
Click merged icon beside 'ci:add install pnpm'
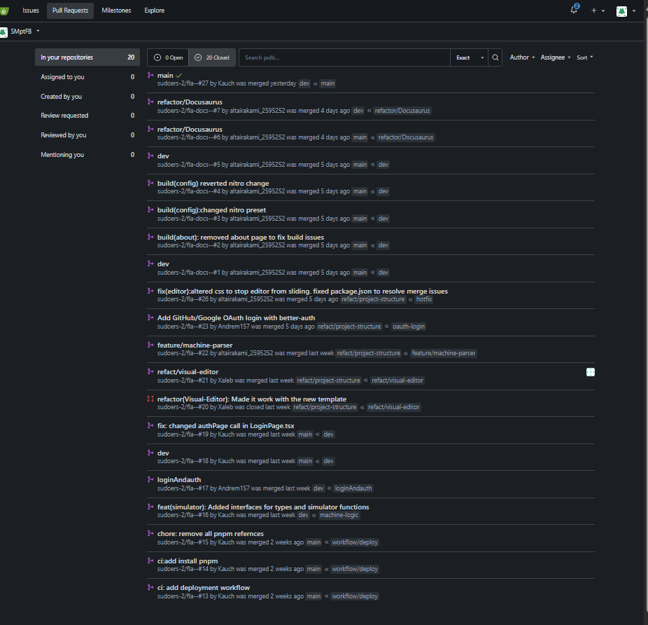click(150, 561)
